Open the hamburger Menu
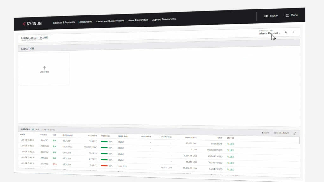 291,15
